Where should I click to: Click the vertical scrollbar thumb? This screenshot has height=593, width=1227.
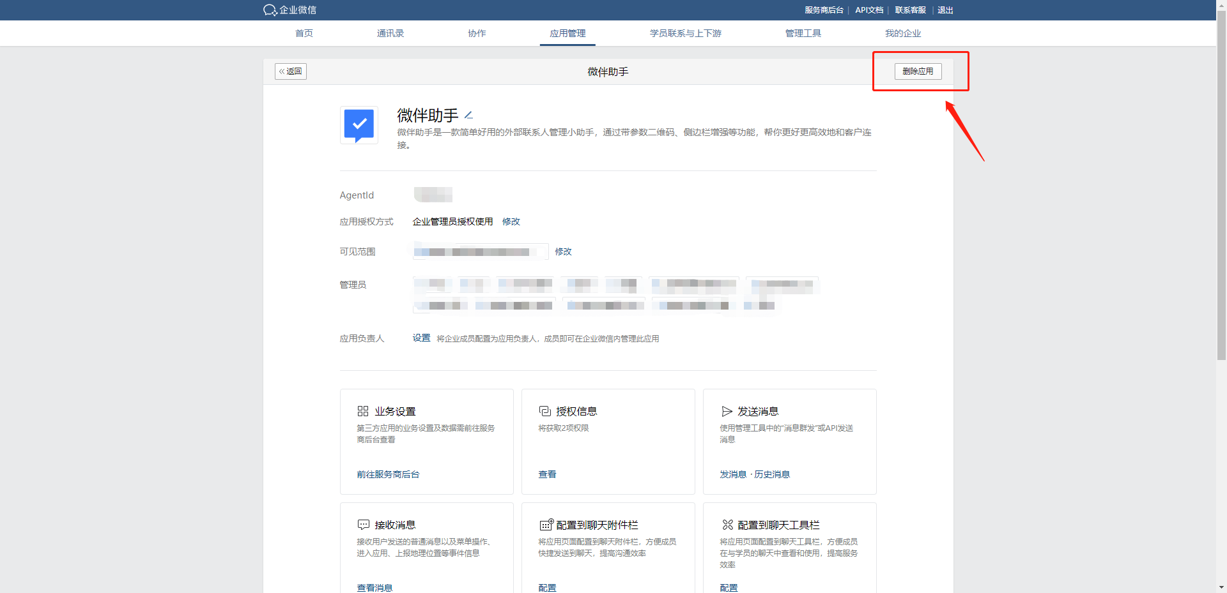1221,185
